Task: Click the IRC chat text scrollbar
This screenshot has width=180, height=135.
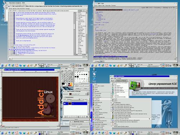Action: tap(75, 33)
